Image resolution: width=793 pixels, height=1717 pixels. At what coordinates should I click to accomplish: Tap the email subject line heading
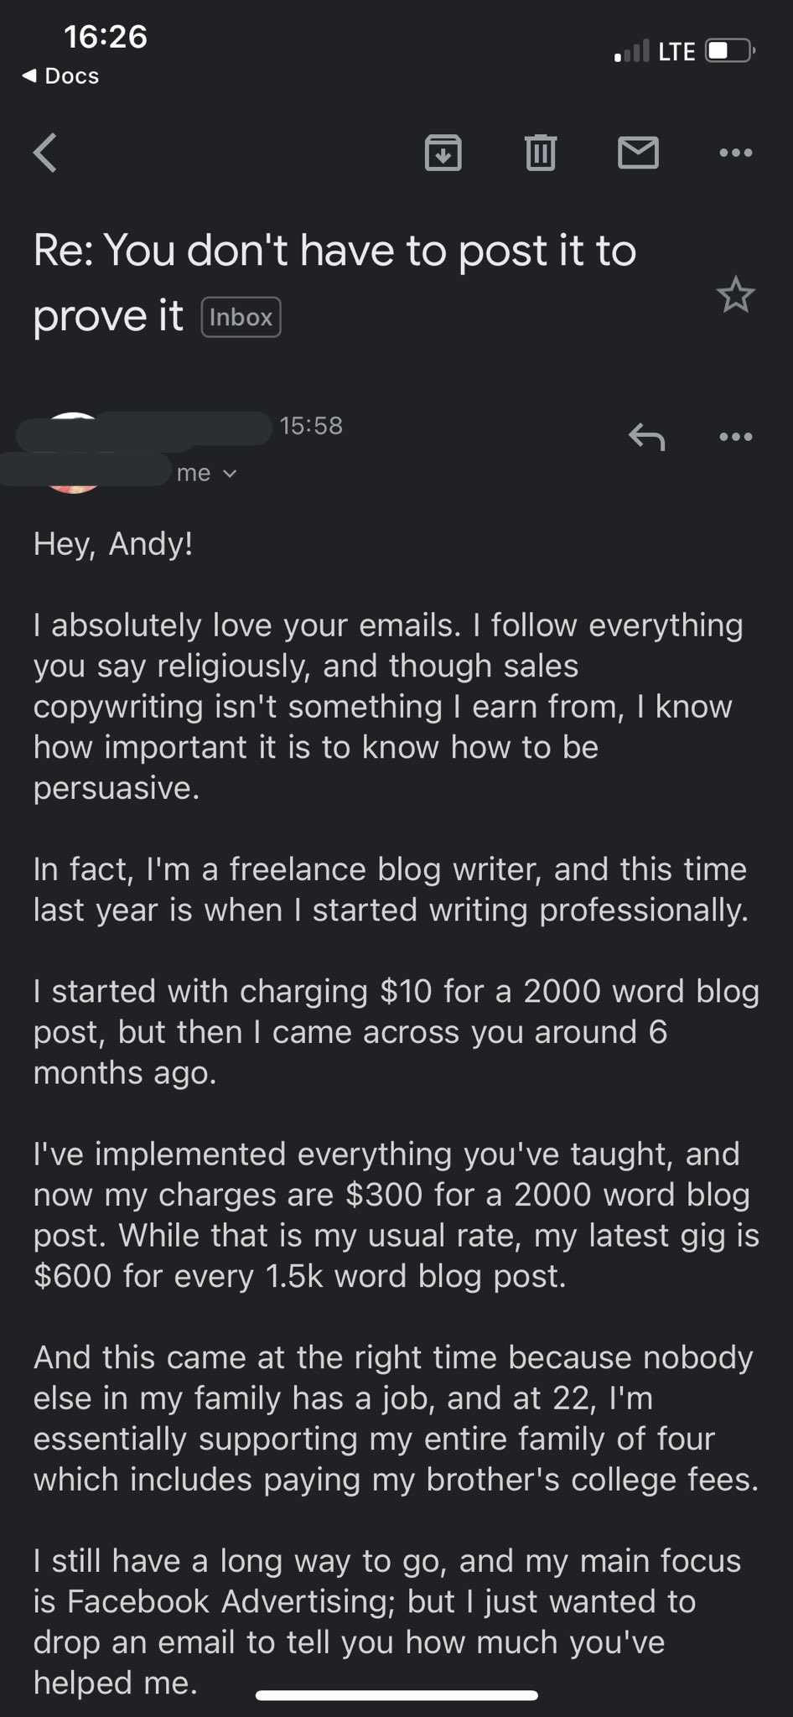tap(335, 283)
